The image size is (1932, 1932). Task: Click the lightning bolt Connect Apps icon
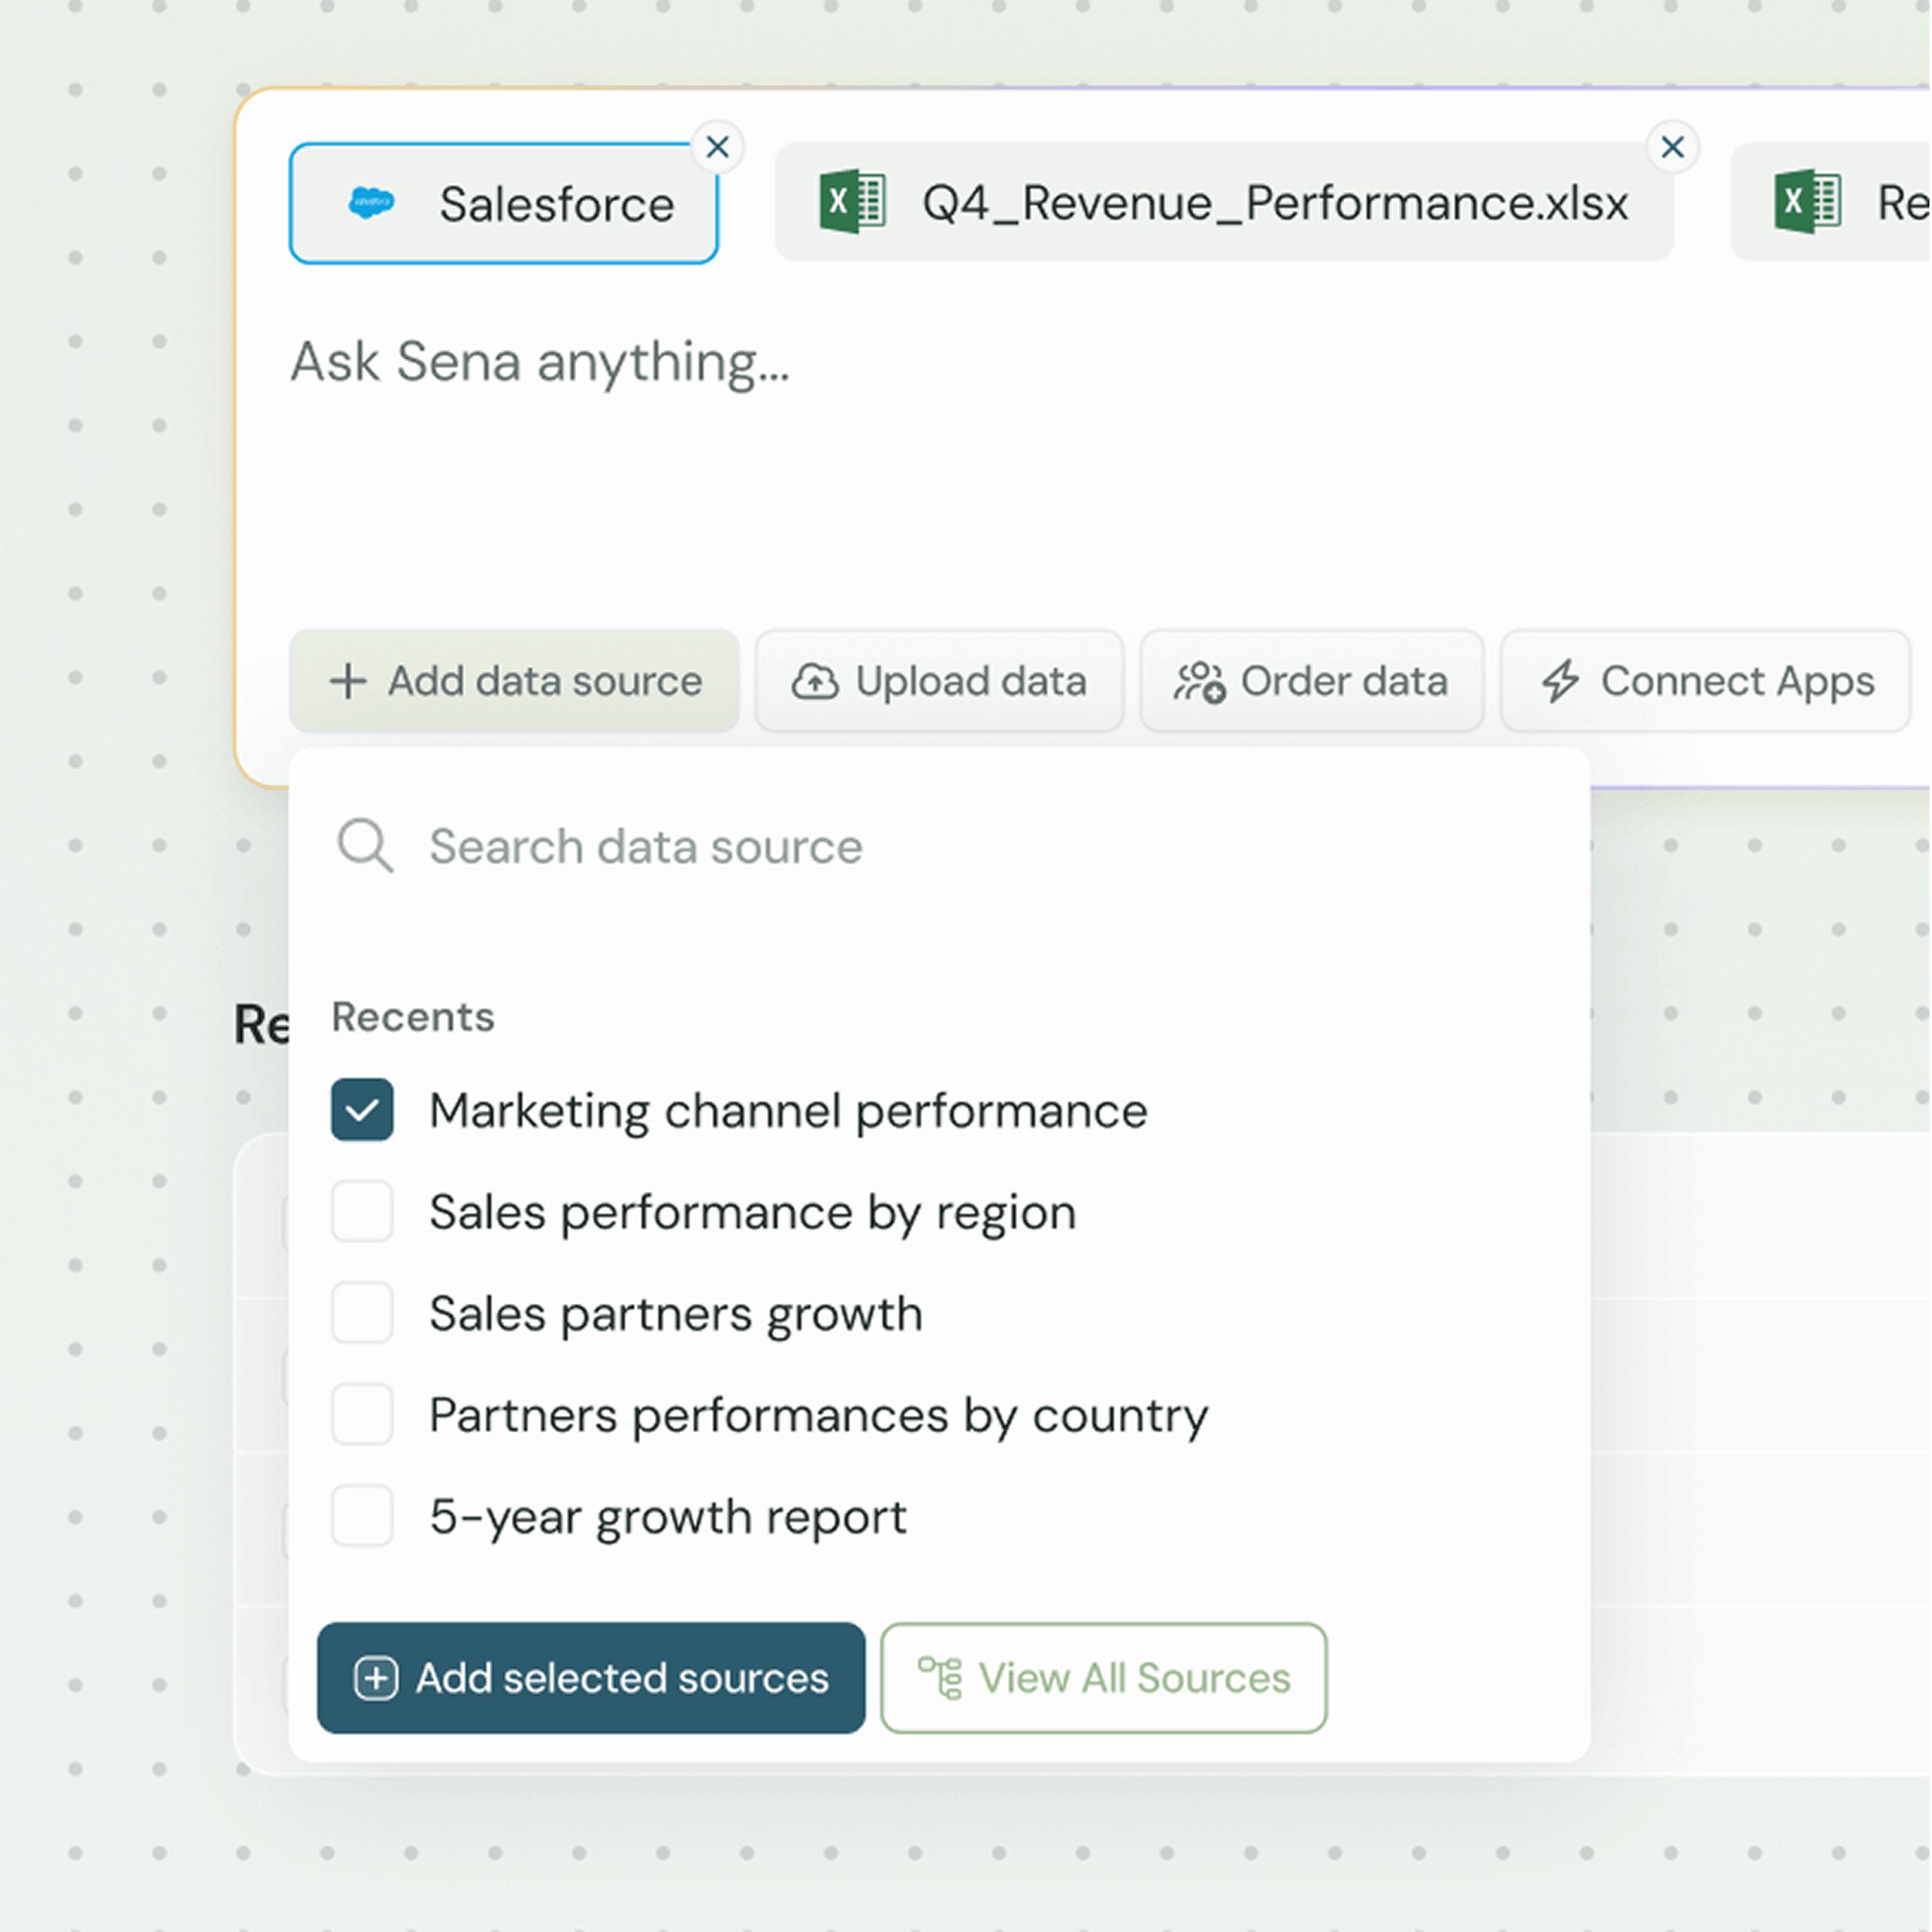[x=1560, y=682]
